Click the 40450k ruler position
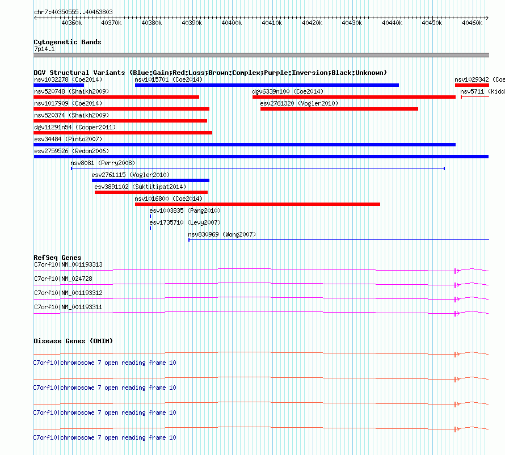The image size is (505, 455). pos(432,23)
